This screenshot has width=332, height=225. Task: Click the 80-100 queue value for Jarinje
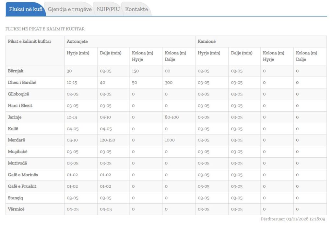(172, 117)
